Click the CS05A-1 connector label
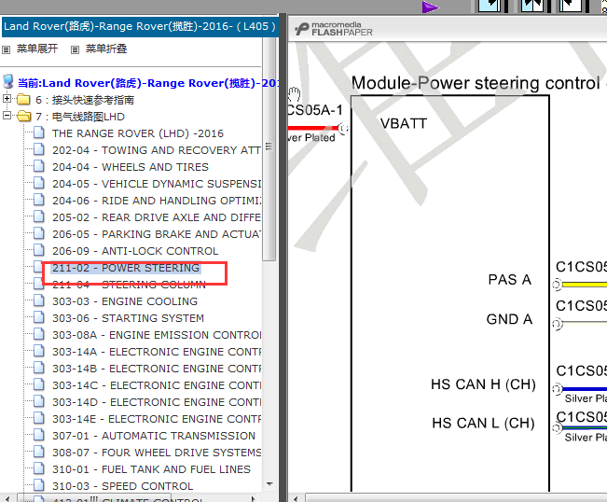Image resolution: width=607 pixels, height=502 pixels. point(315,110)
